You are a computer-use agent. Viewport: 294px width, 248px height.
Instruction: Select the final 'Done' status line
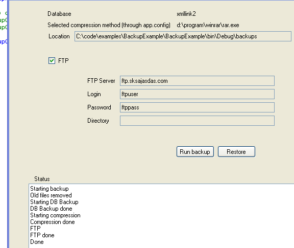click(37, 242)
